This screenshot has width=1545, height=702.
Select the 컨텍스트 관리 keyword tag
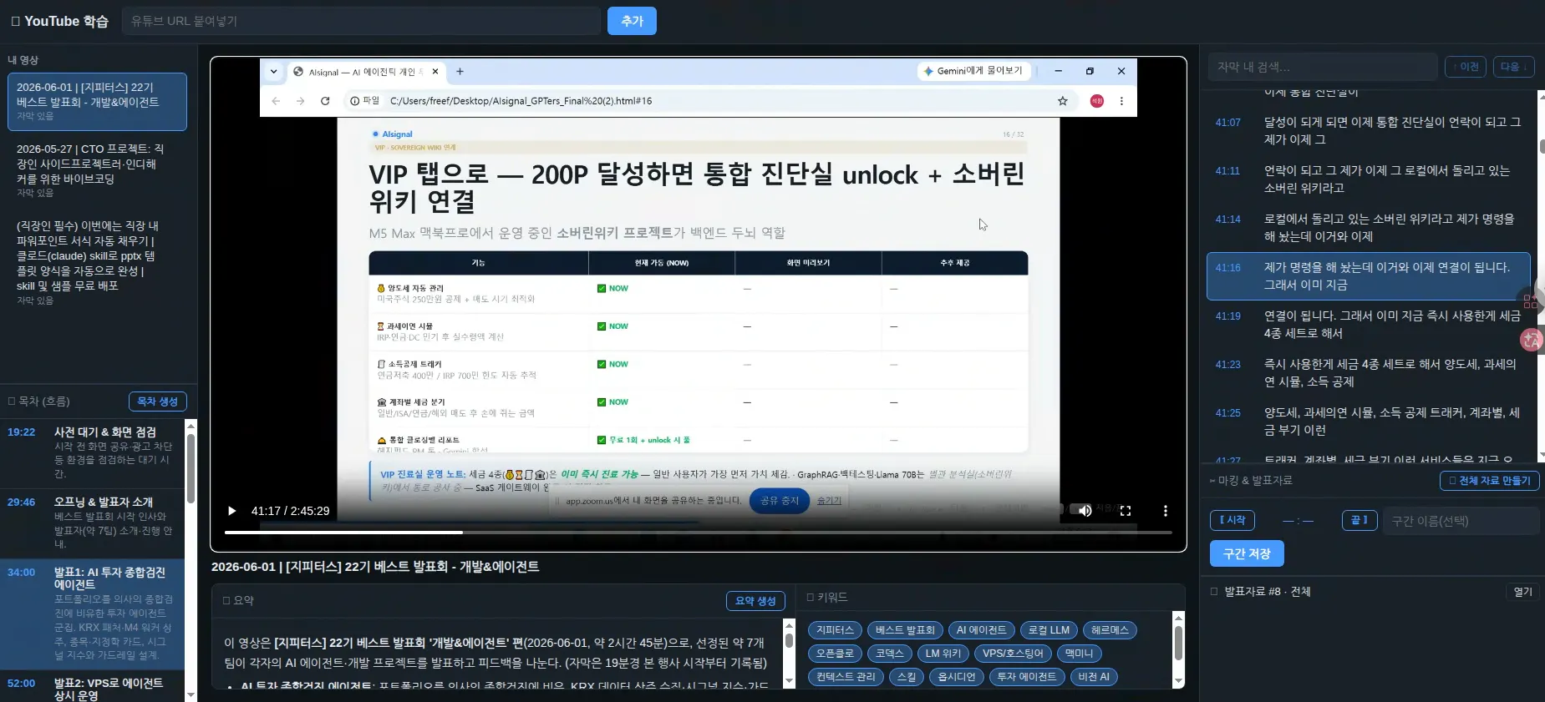846,677
